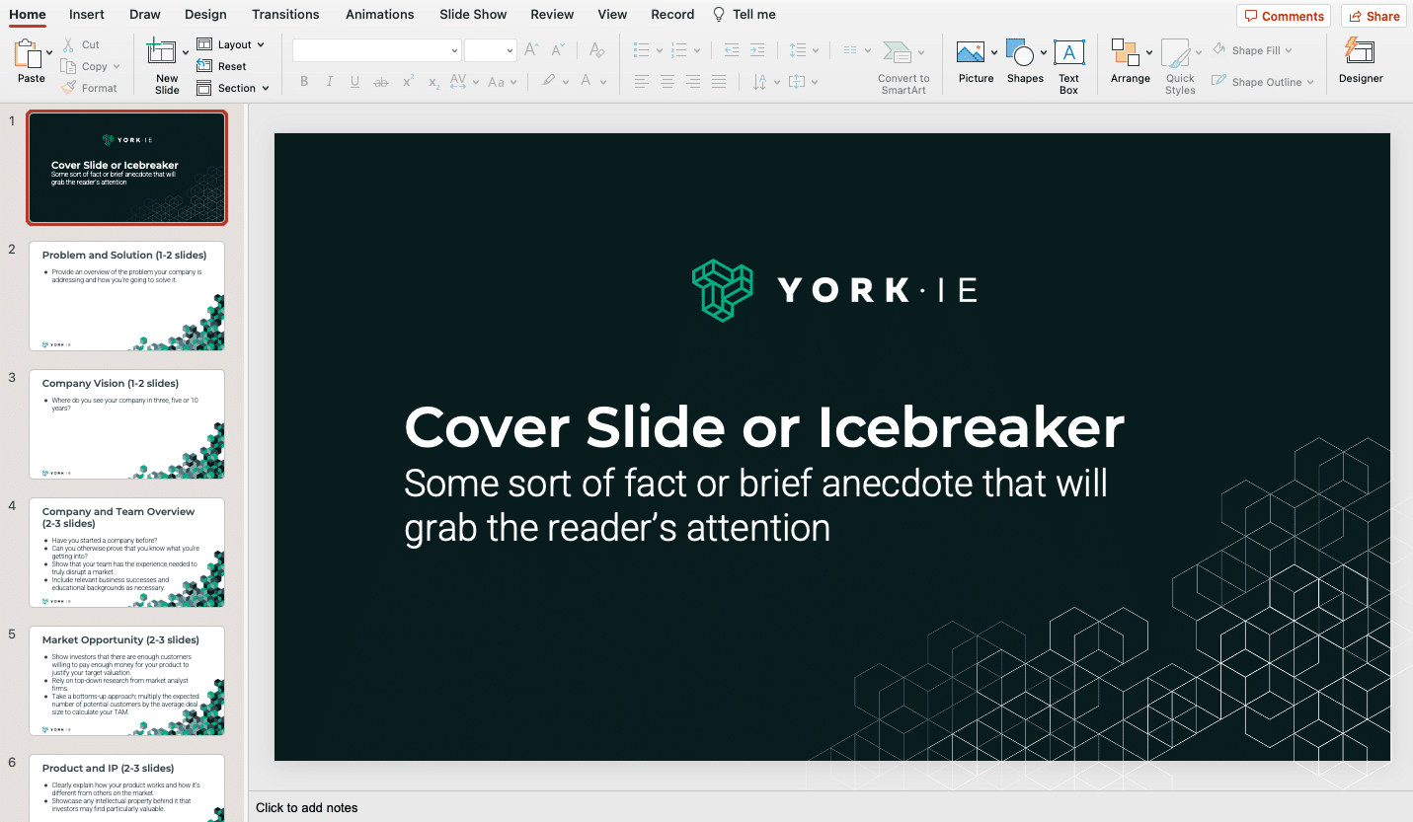This screenshot has height=822, width=1413.
Task: Click the Cover Slide or Icebreaker title
Action: point(764,427)
